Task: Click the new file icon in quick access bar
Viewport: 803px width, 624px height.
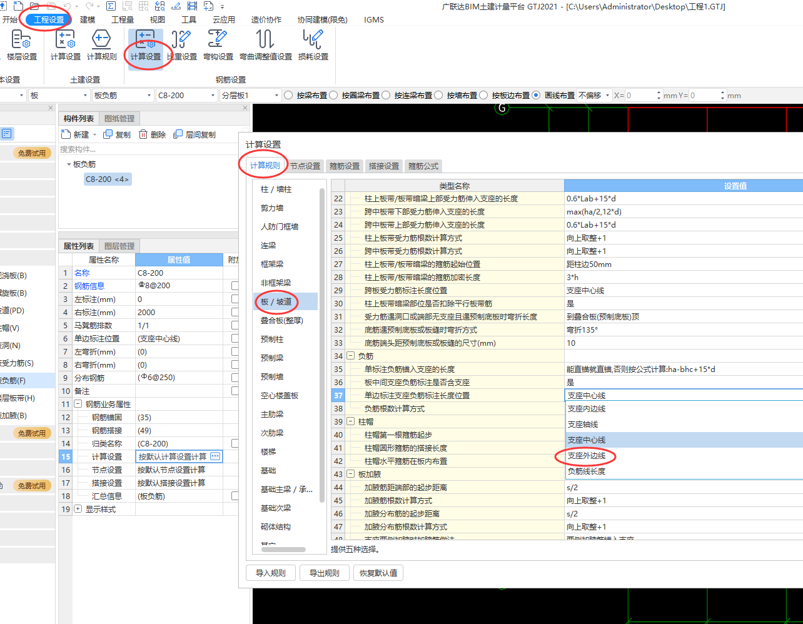Action: (x=19, y=6)
